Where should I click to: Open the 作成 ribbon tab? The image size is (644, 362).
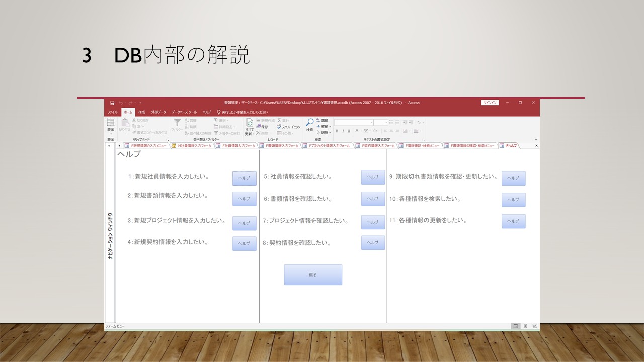point(141,112)
